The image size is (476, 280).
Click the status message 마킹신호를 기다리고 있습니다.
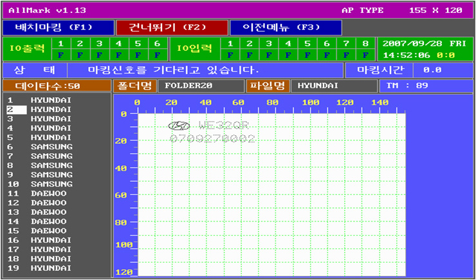[x=173, y=70]
